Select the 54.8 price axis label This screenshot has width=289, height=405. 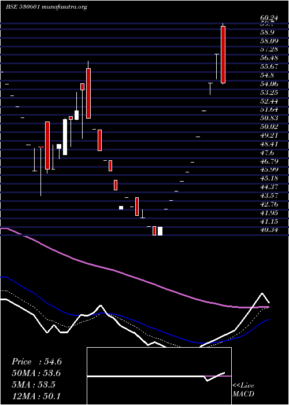pos(267,75)
